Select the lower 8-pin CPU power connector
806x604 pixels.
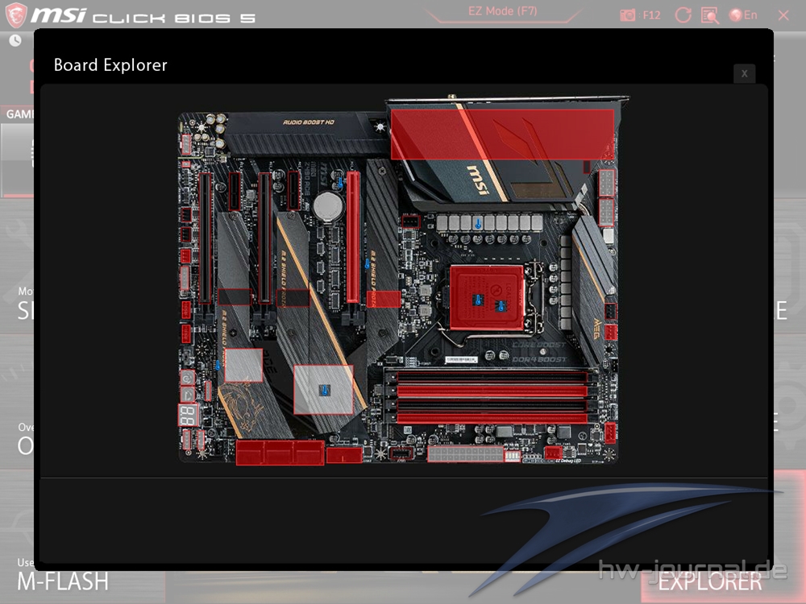606,212
